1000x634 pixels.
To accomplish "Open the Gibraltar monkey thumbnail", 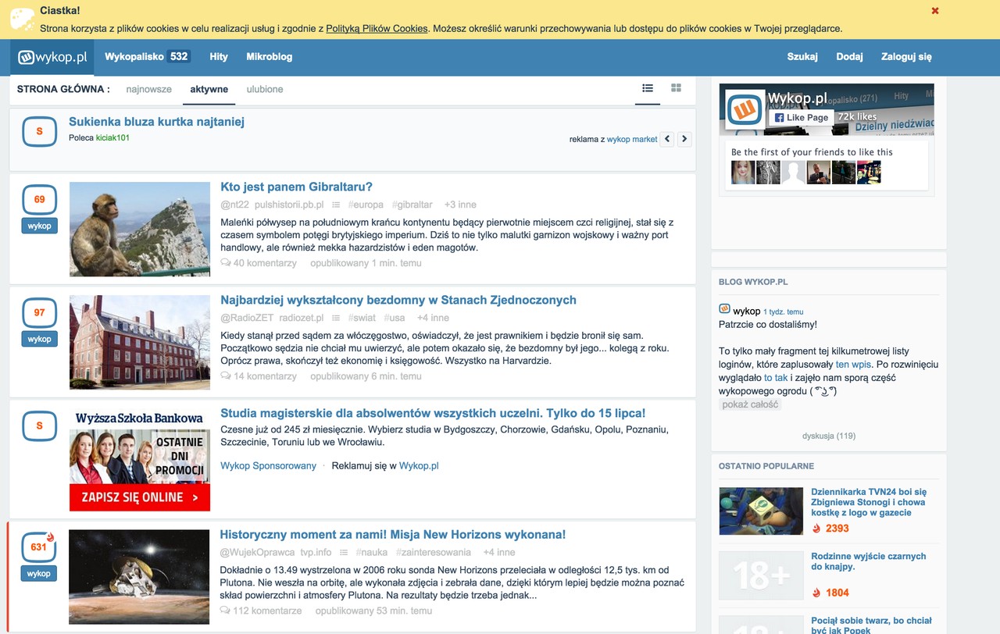I will pos(140,229).
